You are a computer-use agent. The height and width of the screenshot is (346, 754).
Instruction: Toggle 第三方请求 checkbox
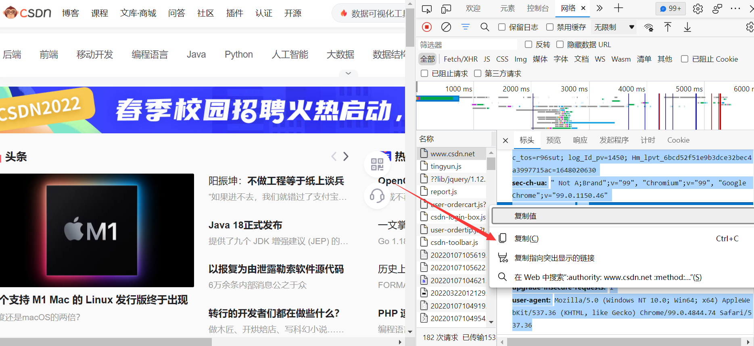tap(478, 73)
